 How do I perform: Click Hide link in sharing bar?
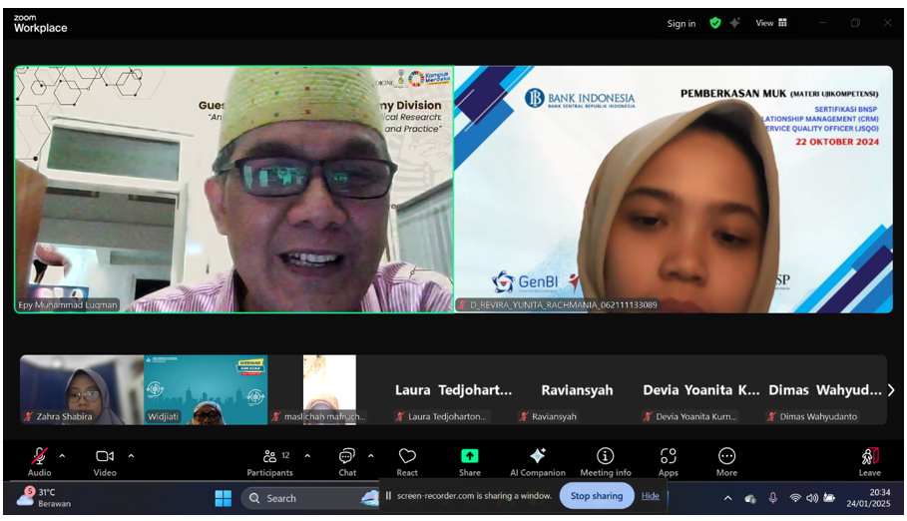[651, 496]
